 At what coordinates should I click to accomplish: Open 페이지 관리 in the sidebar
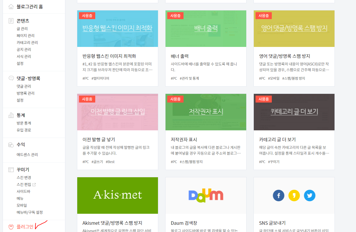(26, 36)
